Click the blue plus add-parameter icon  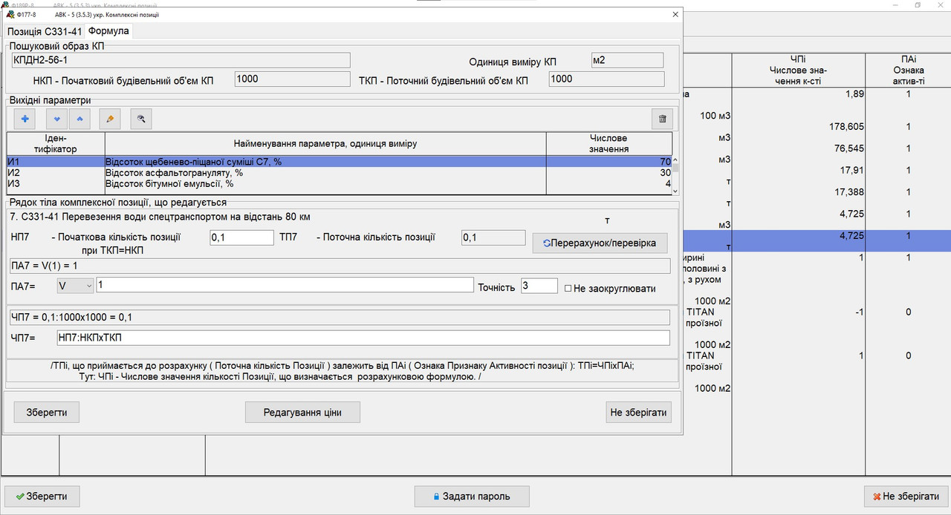click(25, 119)
